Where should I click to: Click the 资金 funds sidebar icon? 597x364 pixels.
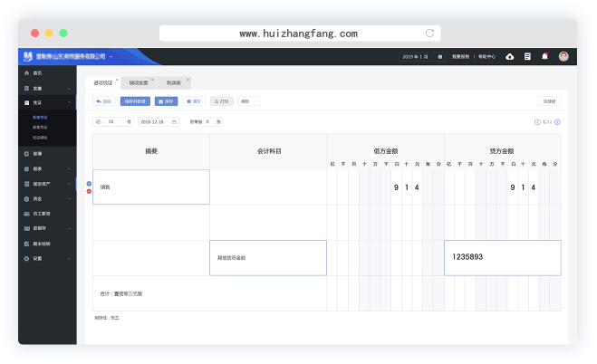point(26,199)
